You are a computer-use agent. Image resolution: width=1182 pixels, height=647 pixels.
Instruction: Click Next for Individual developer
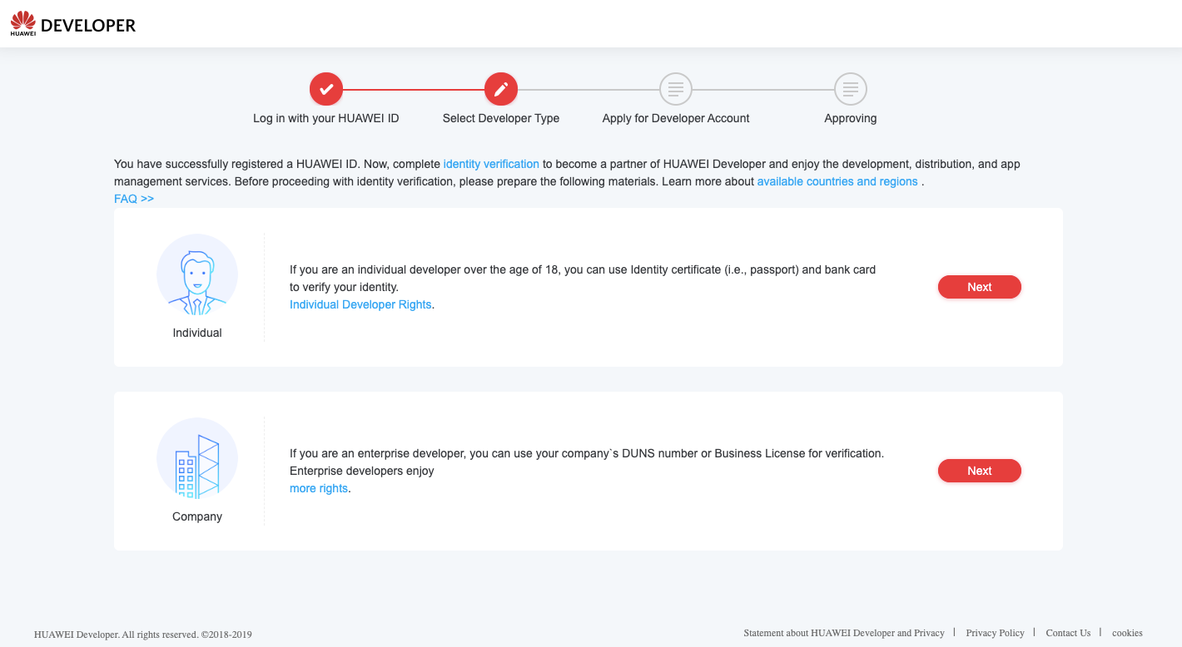(x=980, y=287)
